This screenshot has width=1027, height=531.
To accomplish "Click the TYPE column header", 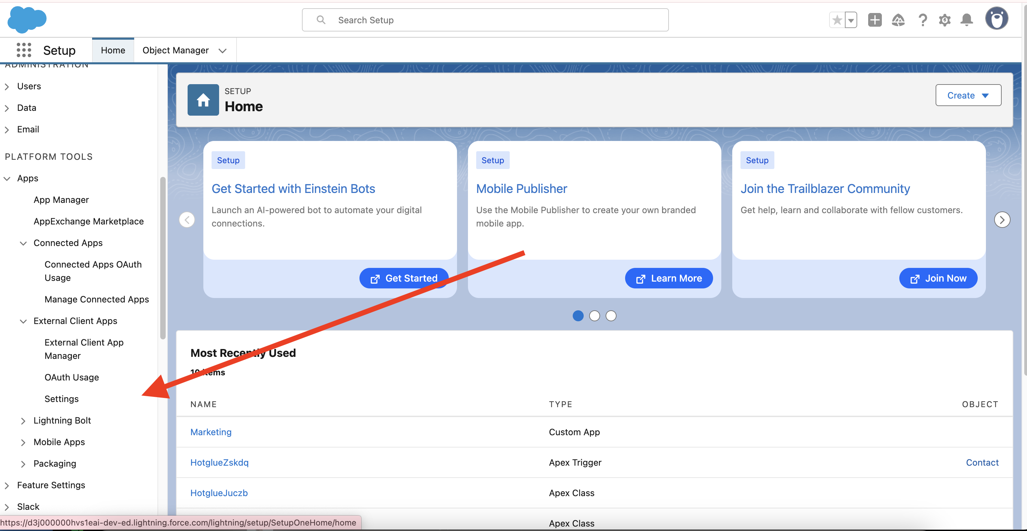I will (560, 404).
